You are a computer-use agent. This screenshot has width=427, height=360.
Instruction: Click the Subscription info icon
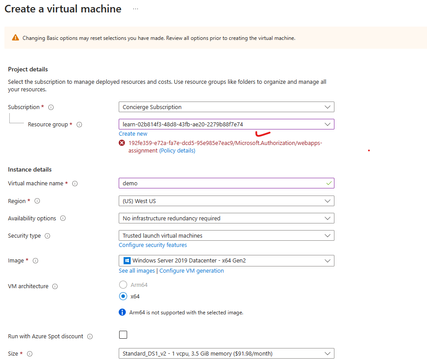coord(51,107)
